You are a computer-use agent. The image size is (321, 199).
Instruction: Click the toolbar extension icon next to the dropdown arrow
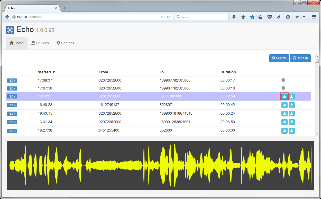coord(297,17)
